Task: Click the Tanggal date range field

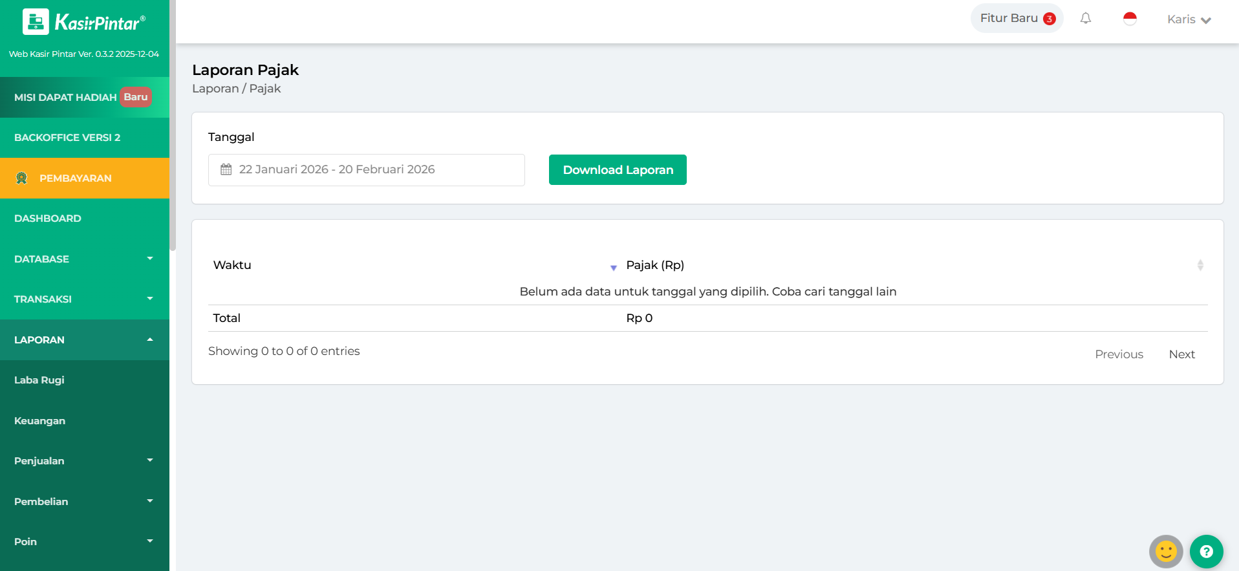Action: click(366, 170)
